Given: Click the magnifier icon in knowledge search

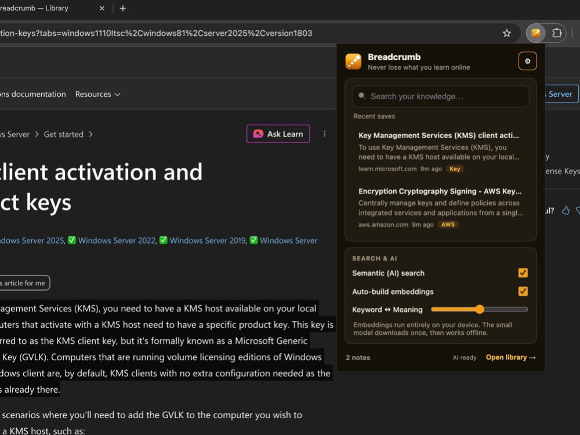Looking at the screenshot, I should pyautogui.click(x=362, y=96).
